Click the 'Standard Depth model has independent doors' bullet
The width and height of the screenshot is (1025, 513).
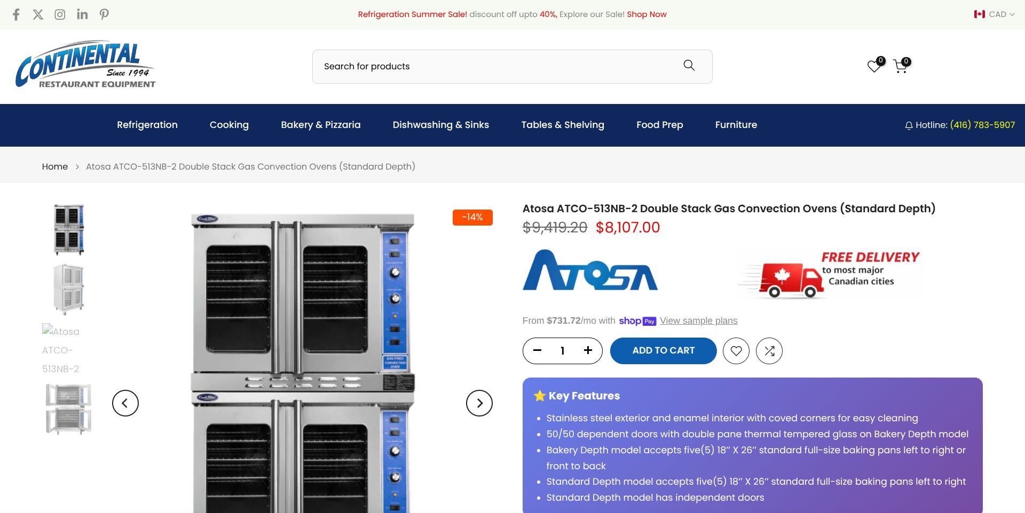point(655,498)
